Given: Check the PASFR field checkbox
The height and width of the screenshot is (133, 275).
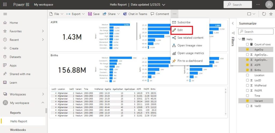Looking at the screenshot, I should 247,91.
